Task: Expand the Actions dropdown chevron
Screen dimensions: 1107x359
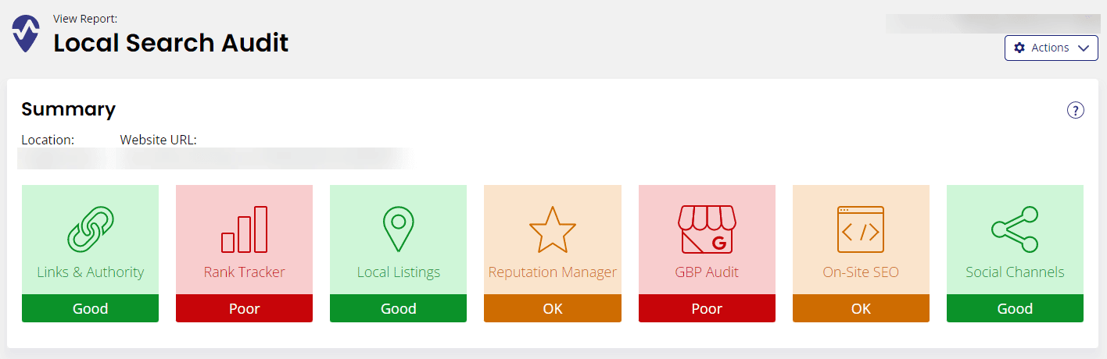Action: [x=1083, y=48]
